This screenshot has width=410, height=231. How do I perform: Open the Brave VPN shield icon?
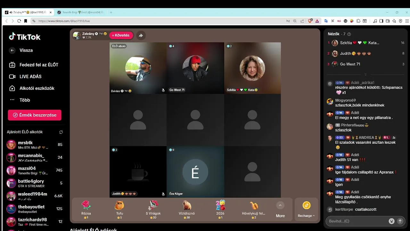point(400,21)
